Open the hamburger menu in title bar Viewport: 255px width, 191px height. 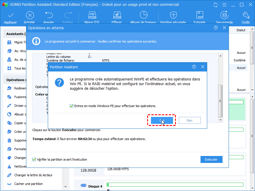coord(224,5)
